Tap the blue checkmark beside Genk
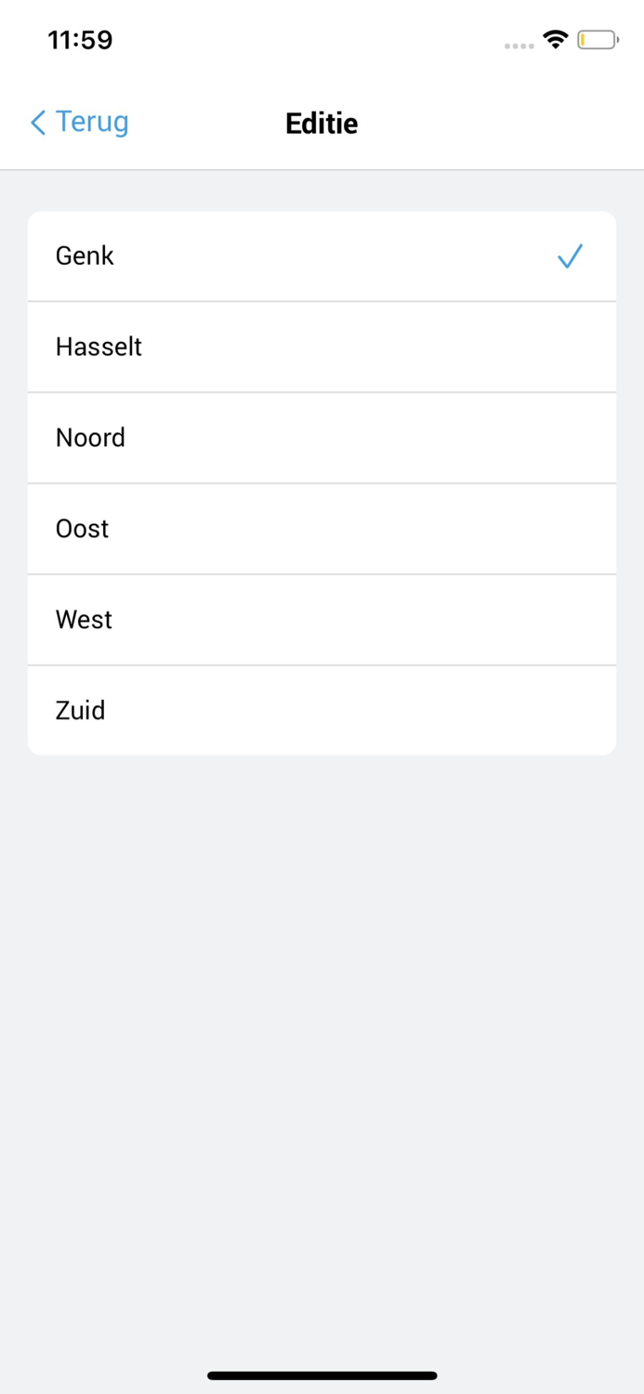 tap(570, 256)
